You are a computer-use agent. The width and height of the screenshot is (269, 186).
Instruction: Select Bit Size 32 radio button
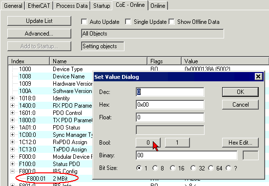tap(193, 168)
